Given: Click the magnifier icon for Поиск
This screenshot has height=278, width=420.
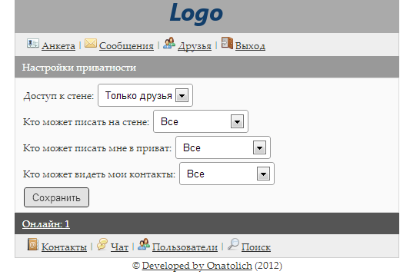Looking at the screenshot, I should [x=233, y=244].
